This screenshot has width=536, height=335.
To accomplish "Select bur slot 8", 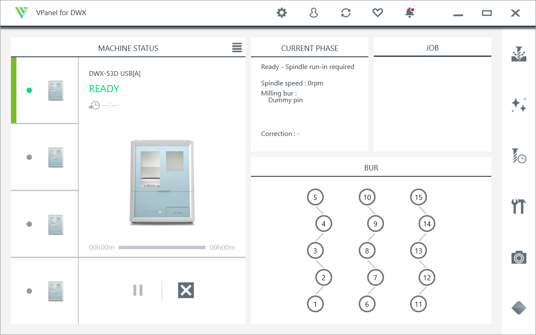I will [x=367, y=251].
